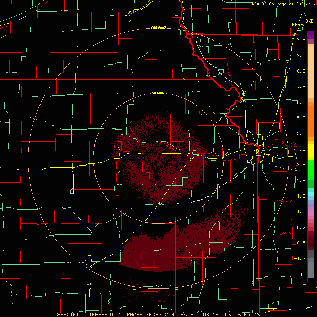Click the KTWX radar site identifier
Screen dimensions: 317x317
[x=203, y=315]
